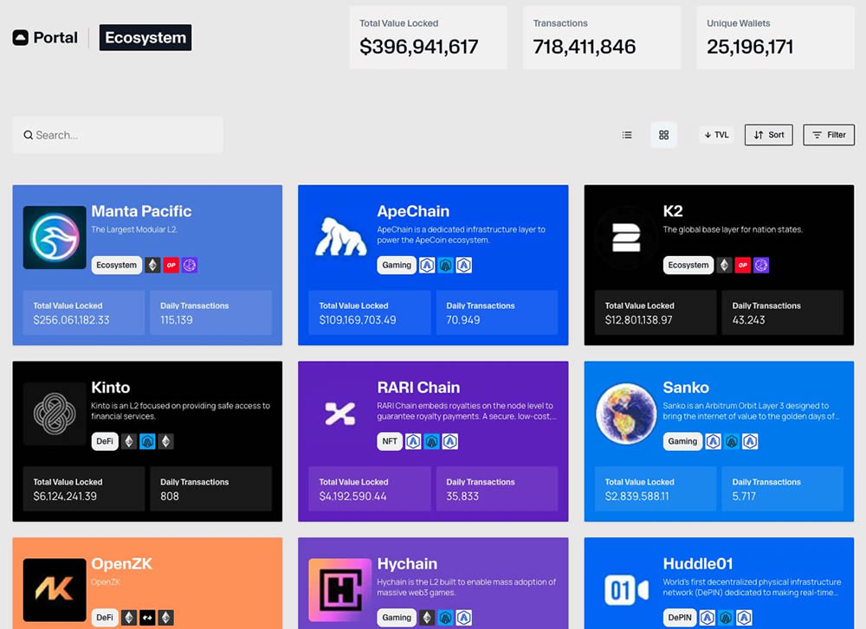The height and width of the screenshot is (629, 866).
Task: Toggle the TVL sort direction
Action: tap(716, 135)
